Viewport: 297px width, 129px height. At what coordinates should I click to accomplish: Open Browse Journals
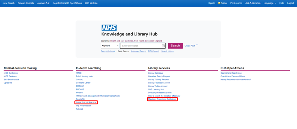(x=26, y=3)
